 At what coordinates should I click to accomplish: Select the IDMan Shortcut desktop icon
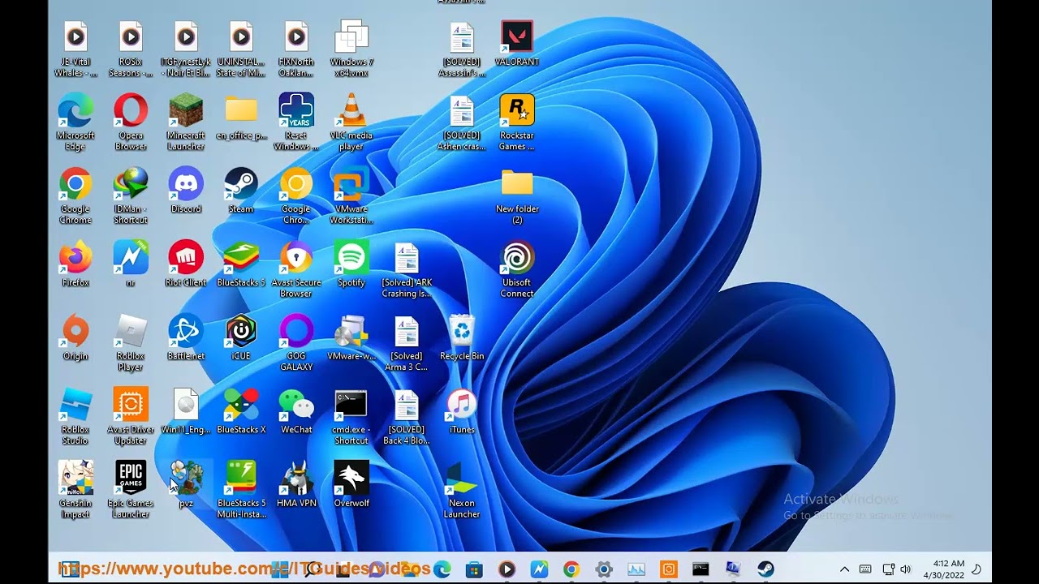point(131,195)
